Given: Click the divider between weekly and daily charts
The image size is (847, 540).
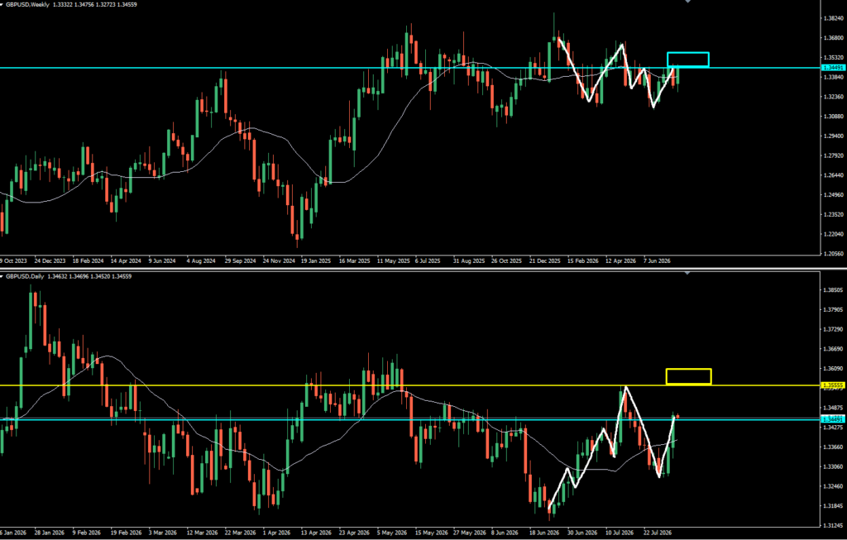Looking at the screenshot, I should coord(423,269).
